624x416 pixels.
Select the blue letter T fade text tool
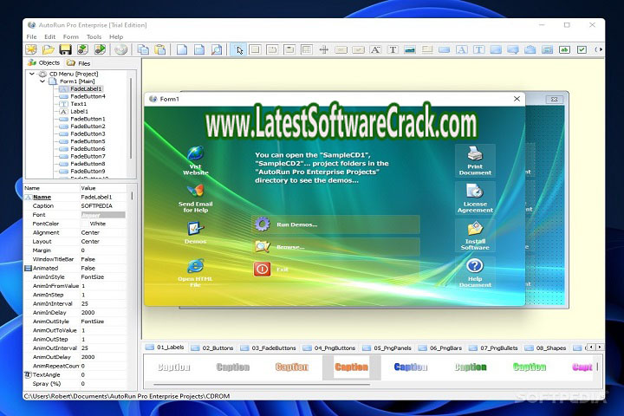coord(478,49)
